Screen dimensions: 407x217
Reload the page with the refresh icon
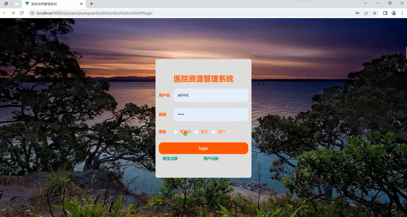click(x=22, y=13)
